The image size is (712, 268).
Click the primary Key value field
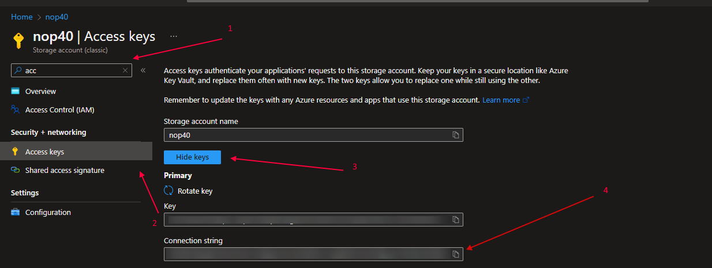click(313, 220)
